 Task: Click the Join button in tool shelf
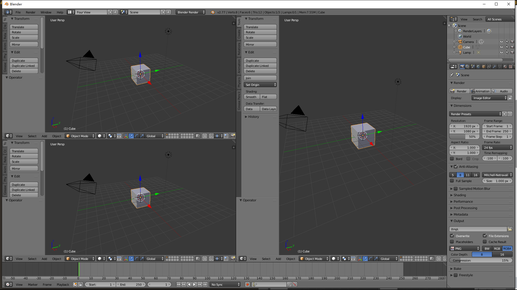[x=260, y=78]
